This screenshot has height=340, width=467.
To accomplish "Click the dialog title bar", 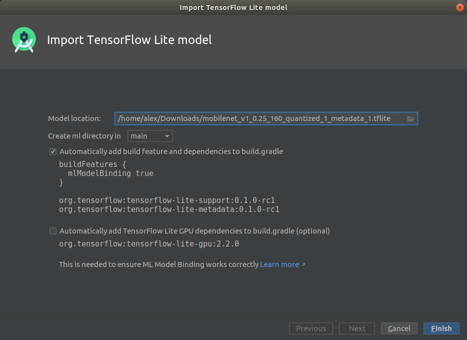I will tap(233, 7).
